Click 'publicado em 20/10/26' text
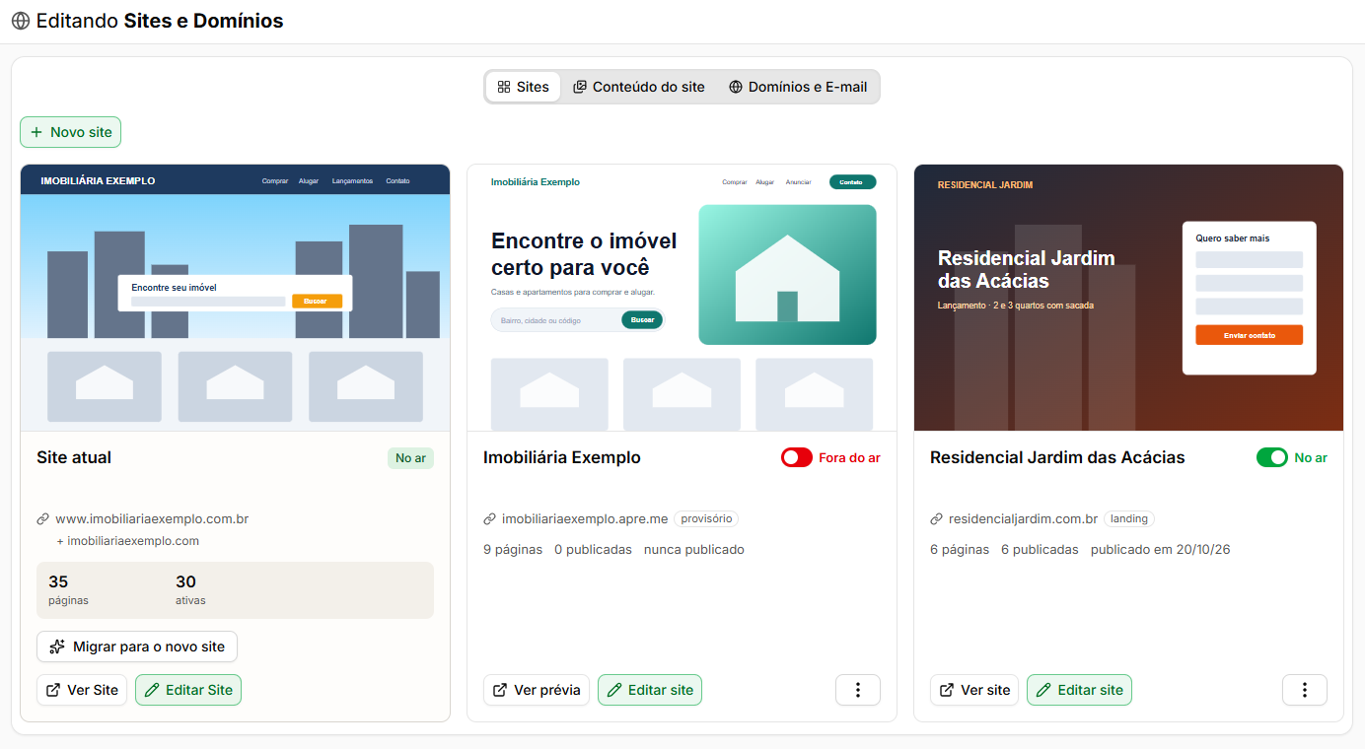The width and height of the screenshot is (1365, 749). [1161, 550]
